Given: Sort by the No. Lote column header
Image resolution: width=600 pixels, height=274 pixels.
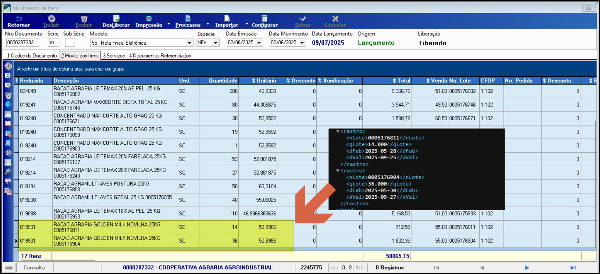Looking at the screenshot, I should pyautogui.click(x=464, y=81).
